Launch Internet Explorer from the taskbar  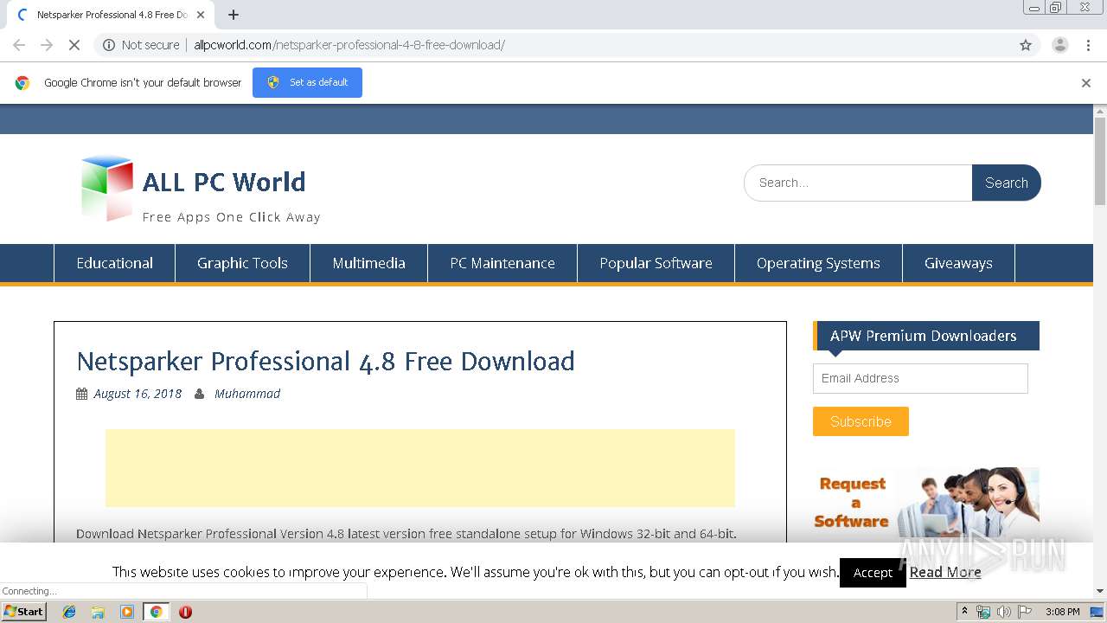click(x=69, y=612)
